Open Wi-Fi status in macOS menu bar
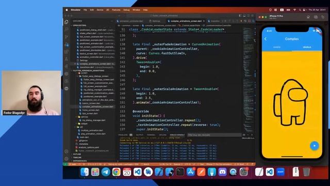Viewport: 330px width, 186px height. coord(294,10)
